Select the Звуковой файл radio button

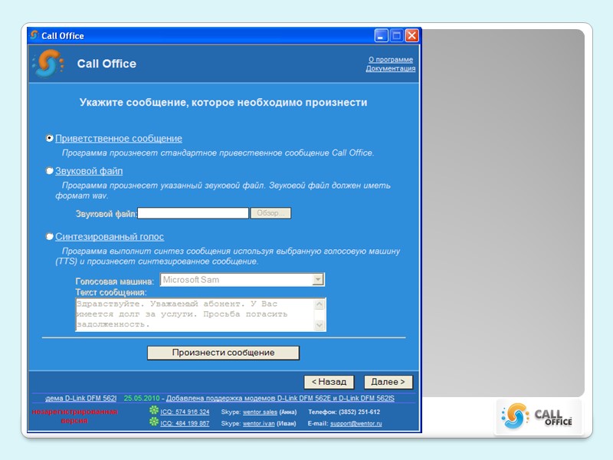(x=49, y=170)
